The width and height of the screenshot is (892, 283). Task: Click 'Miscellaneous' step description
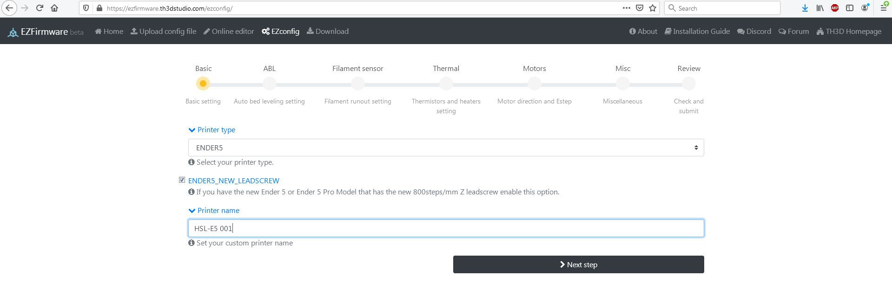point(623,101)
